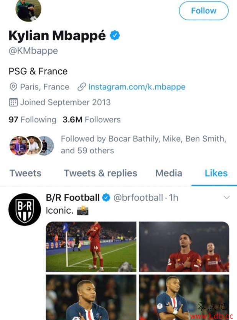The height and width of the screenshot is (320, 237).
Task: Open the Tweets & replies tab
Action: click(100, 173)
